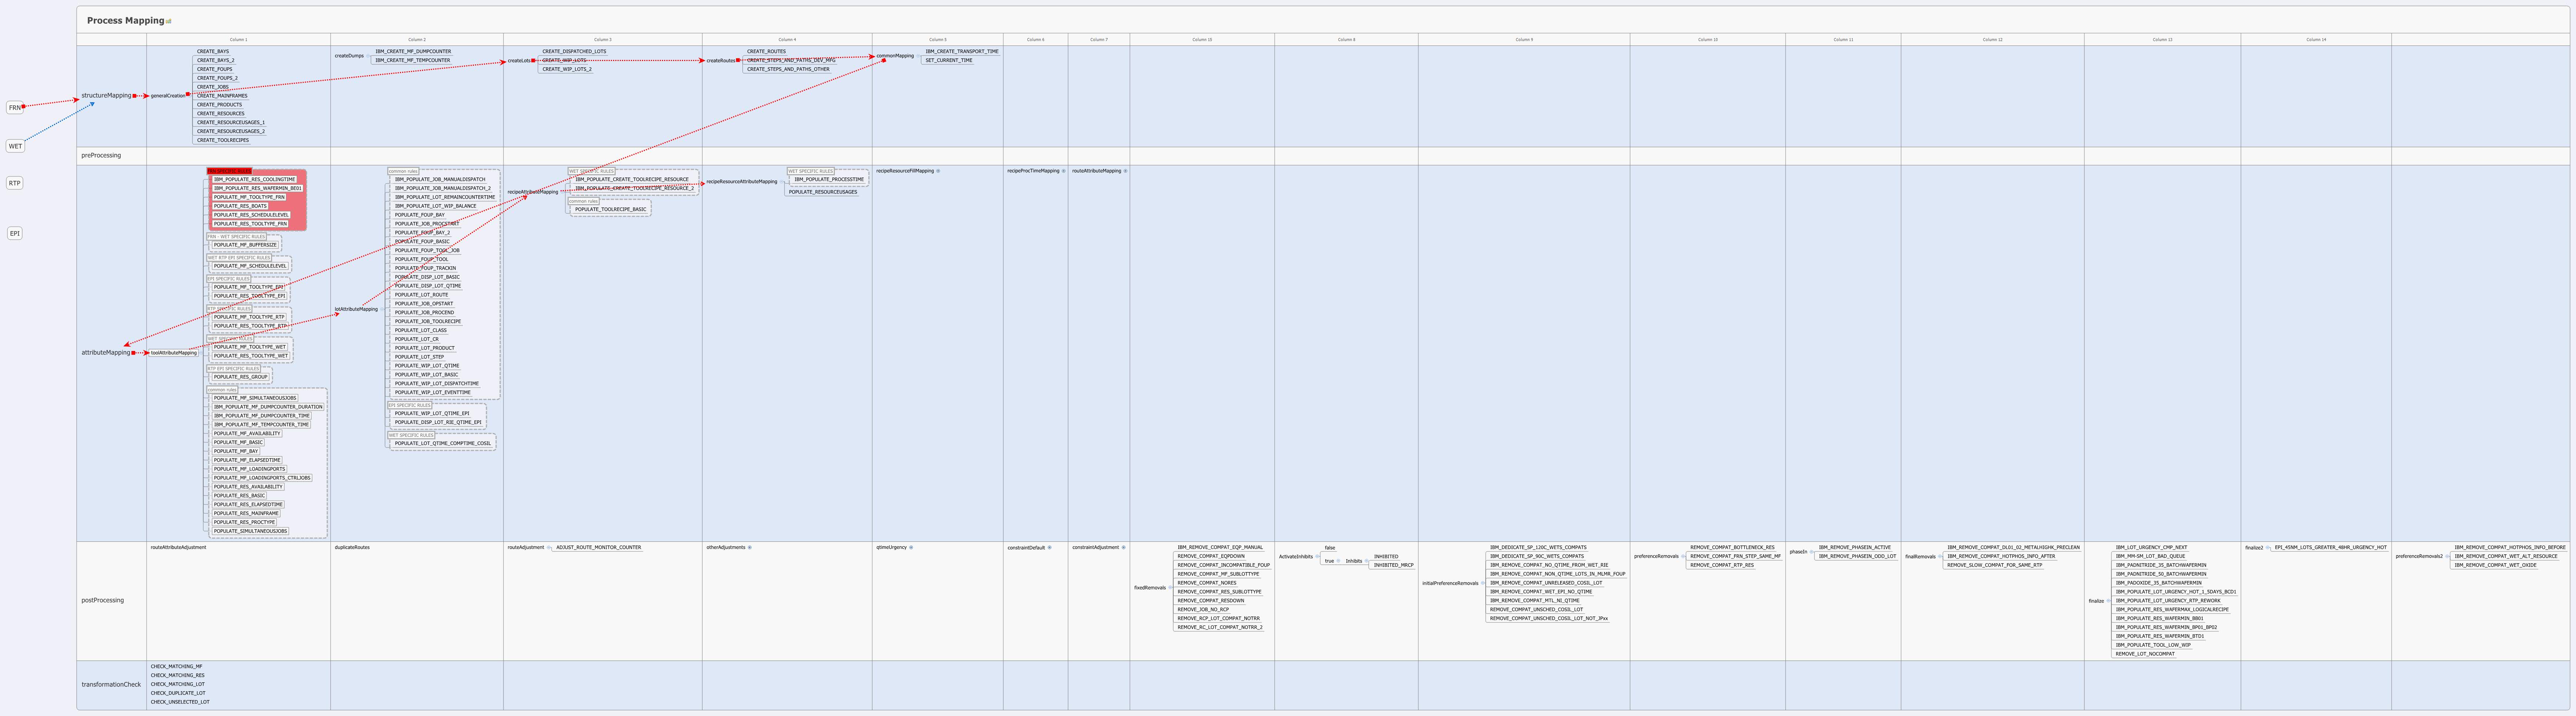2576x716 pixels.
Task: Expand the qtimeUrgency node
Action: coord(911,547)
